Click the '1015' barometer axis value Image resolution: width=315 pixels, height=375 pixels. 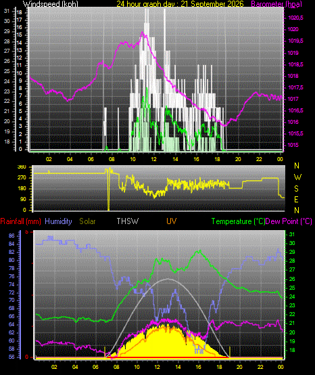click(x=293, y=145)
